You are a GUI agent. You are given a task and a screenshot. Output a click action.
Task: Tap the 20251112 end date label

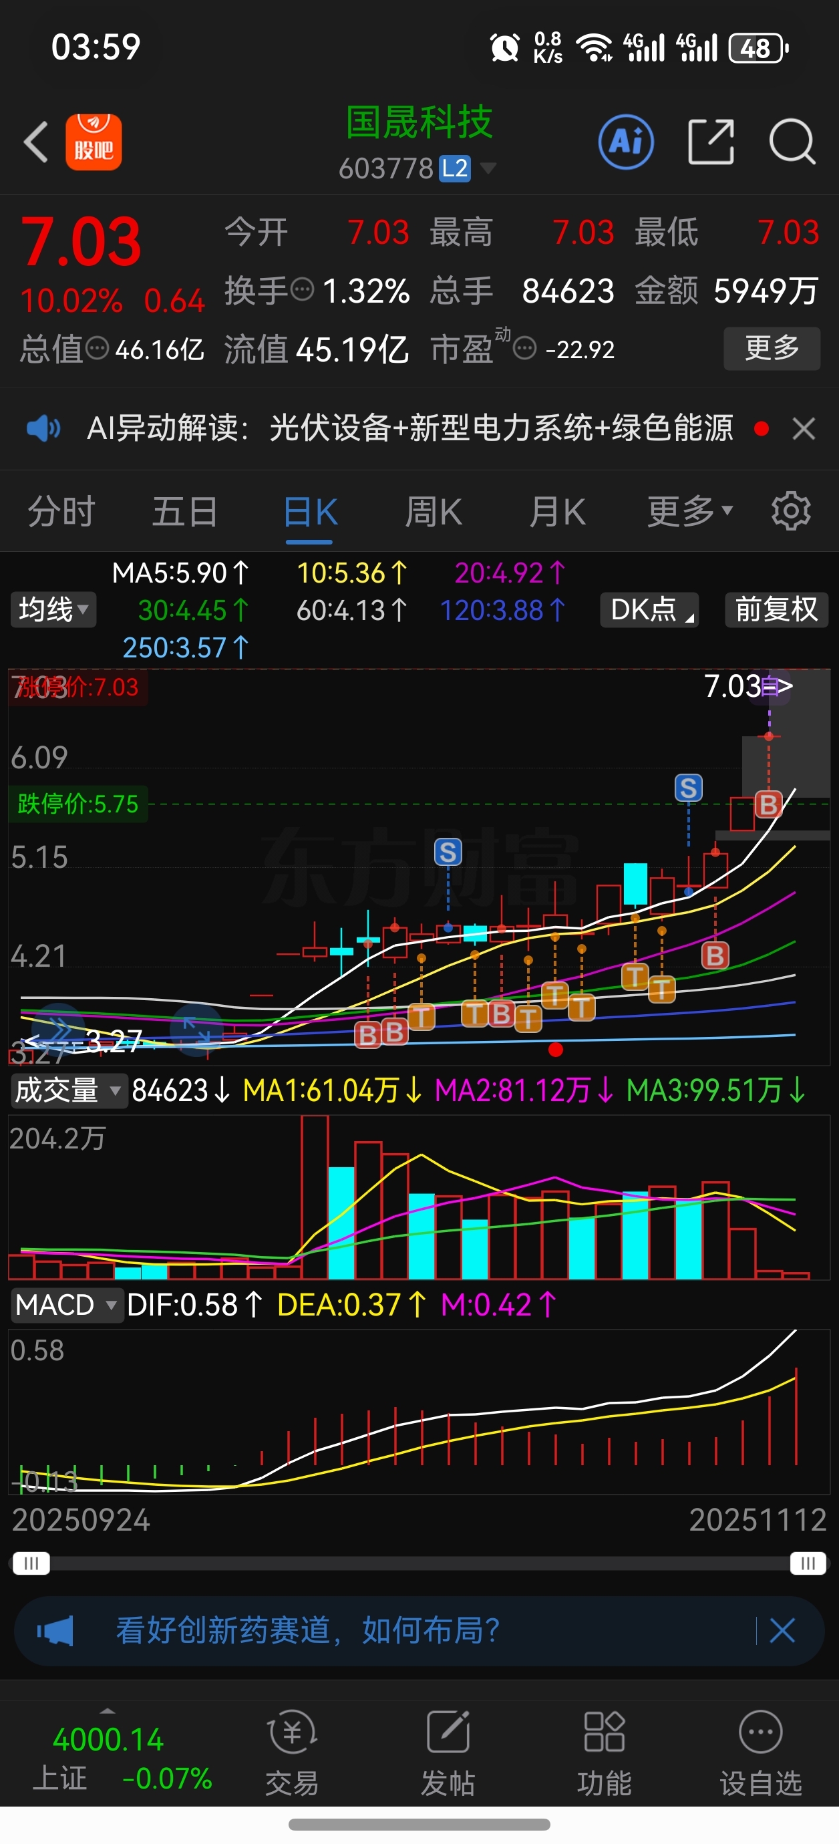point(758,1519)
